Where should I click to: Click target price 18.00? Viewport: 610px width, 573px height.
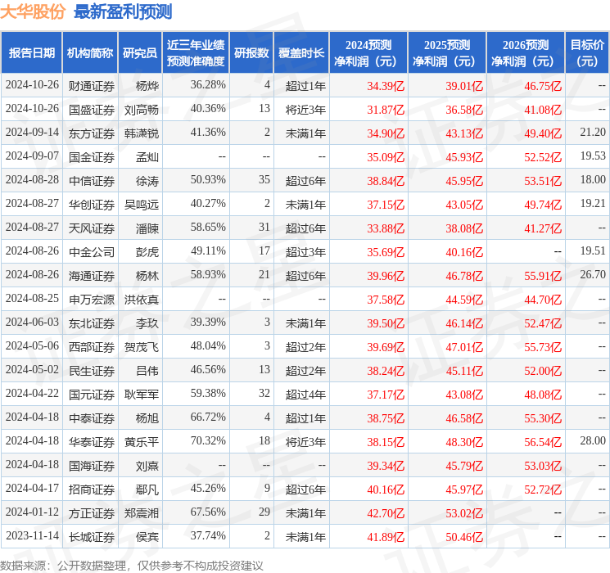(593, 180)
